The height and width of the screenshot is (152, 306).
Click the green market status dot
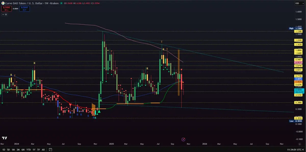pyautogui.click(x=61, y=3)
